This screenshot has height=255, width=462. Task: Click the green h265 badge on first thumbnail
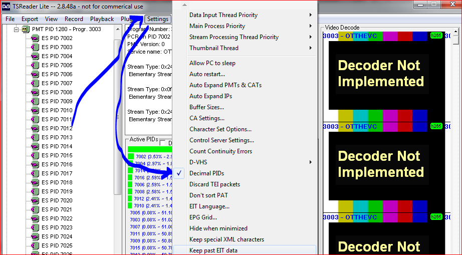(436, 36)
